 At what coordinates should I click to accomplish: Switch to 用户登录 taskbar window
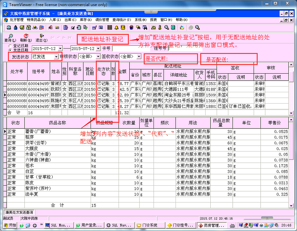[x=89, y=225]
